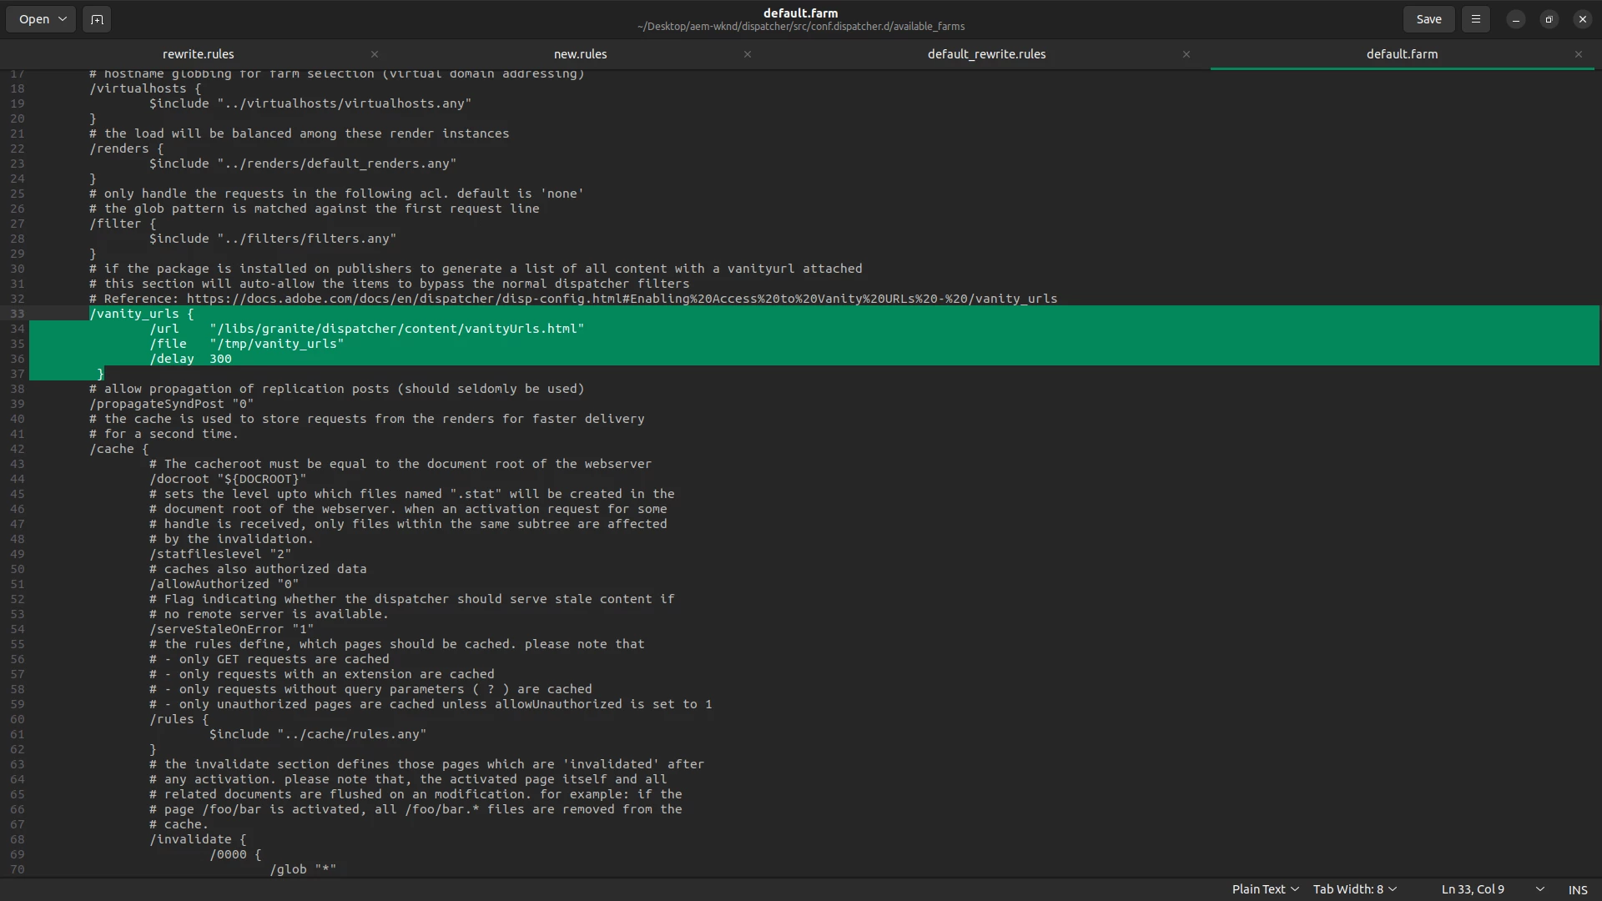Open the Open file dropdown
Screen dimensions: 1602x901
[41, 19]
